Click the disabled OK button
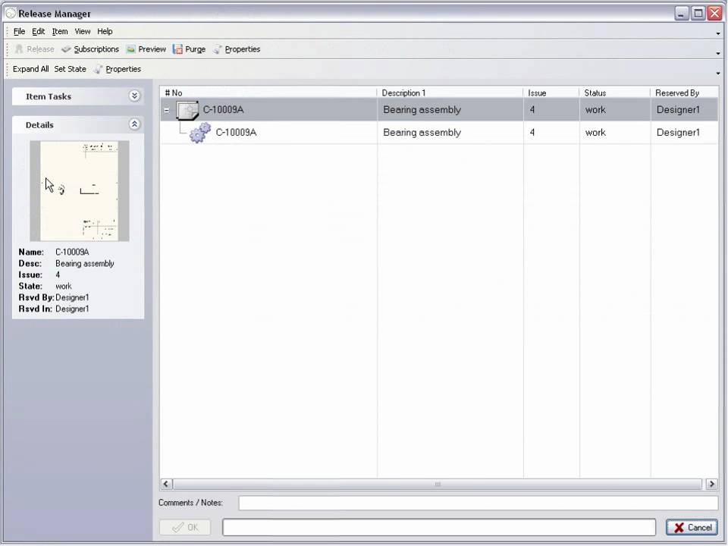Image resolution: width=728 pixels, height=546 pixels. tap(185, 528)
